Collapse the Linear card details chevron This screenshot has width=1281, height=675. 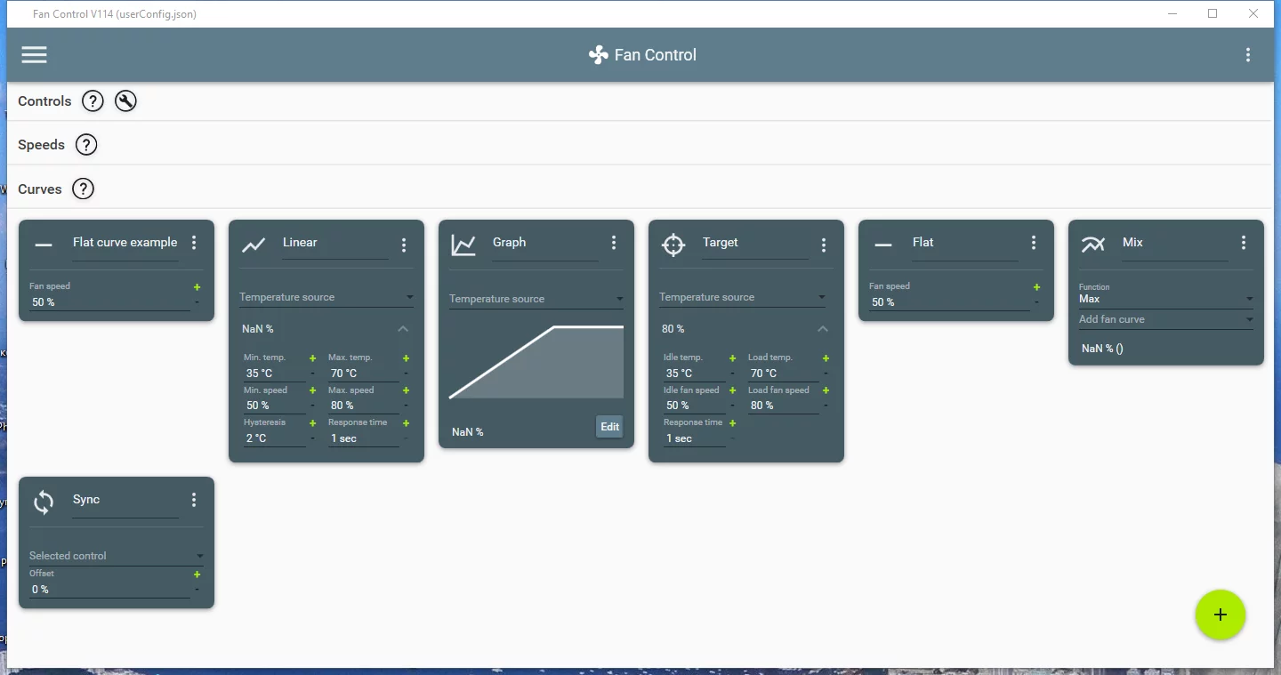[x=403, y=329]
